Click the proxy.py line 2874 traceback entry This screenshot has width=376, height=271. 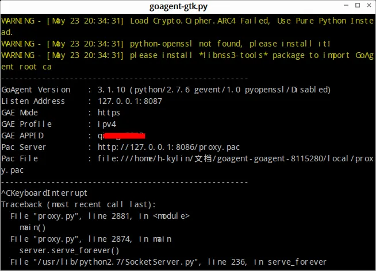tap(91, 239)
